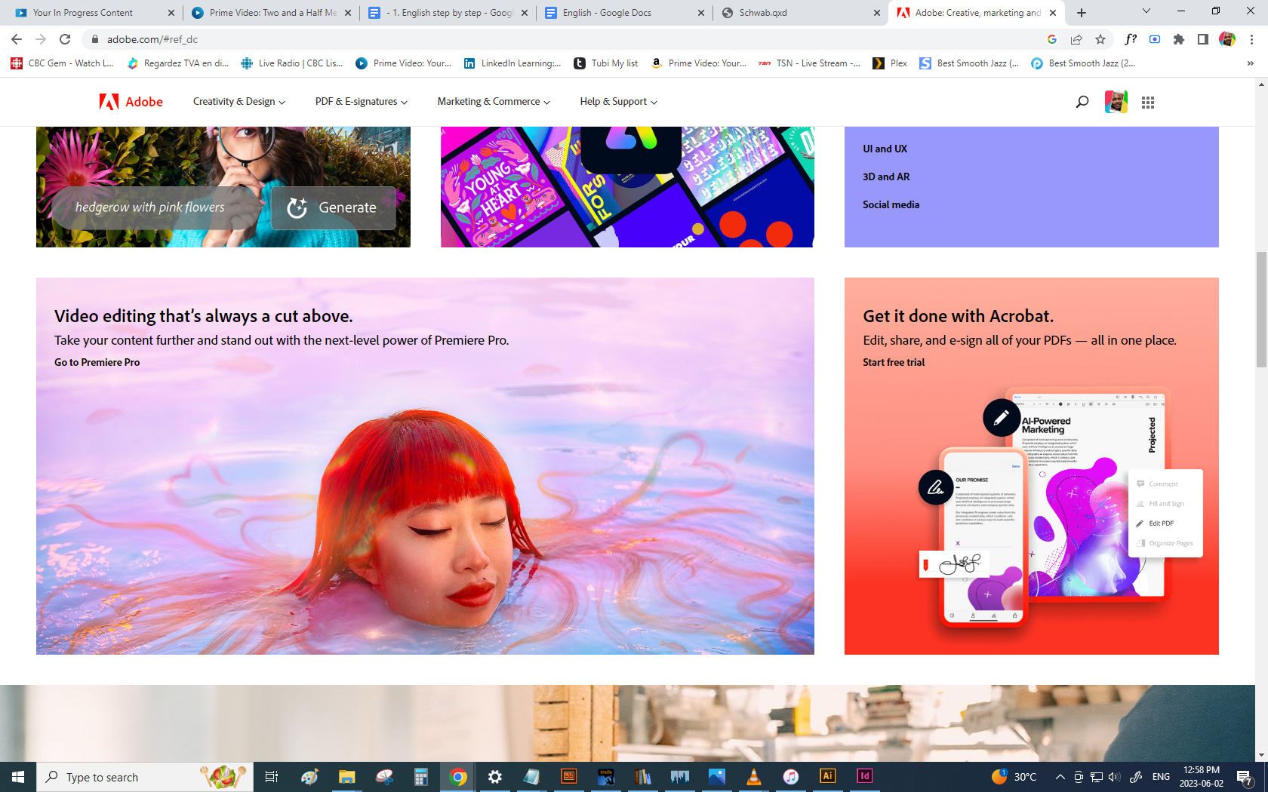
Task: Open the Marketing & Commerce dropdown
Action: pyautogui.click(x=493, y=102)
